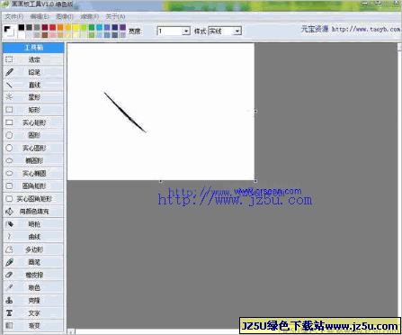
Task: Activate the 画笔 brush tool
Action: (x=33, y=262)
